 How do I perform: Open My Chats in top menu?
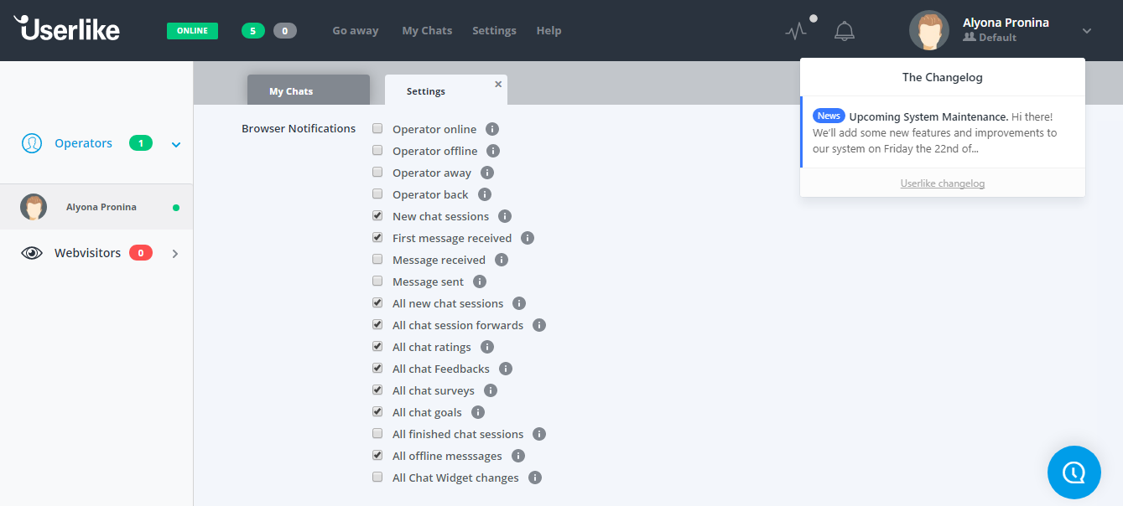click(427, 30)
